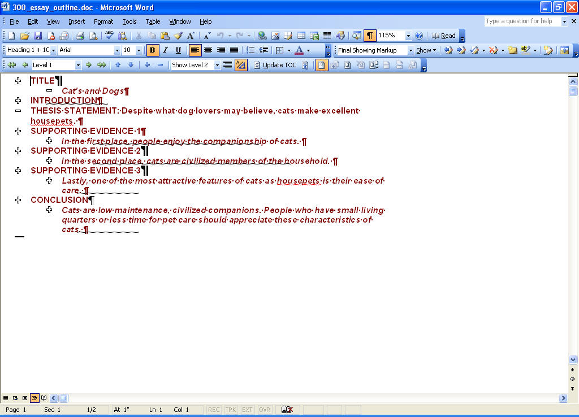The image size is (579, 417).
Task: Click the Paste clipboard icon
Action: (x=165, y=36)
